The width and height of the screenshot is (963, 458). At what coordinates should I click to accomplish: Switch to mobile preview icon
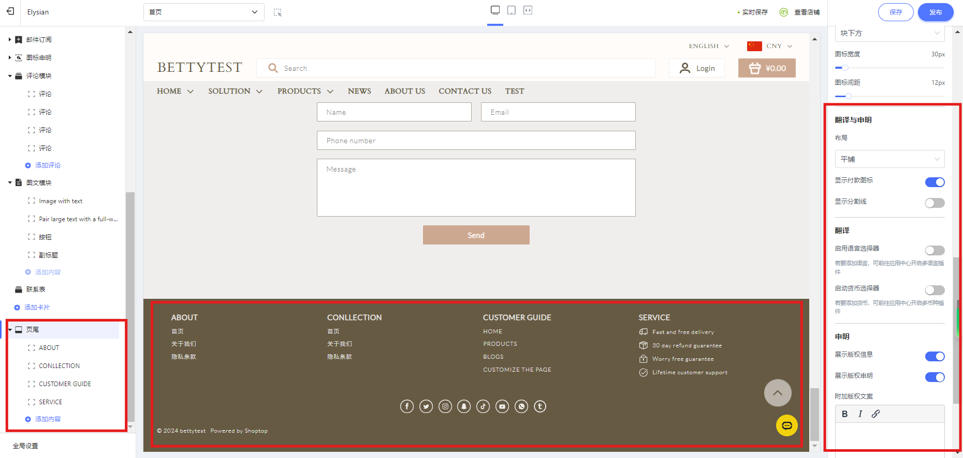512,10
